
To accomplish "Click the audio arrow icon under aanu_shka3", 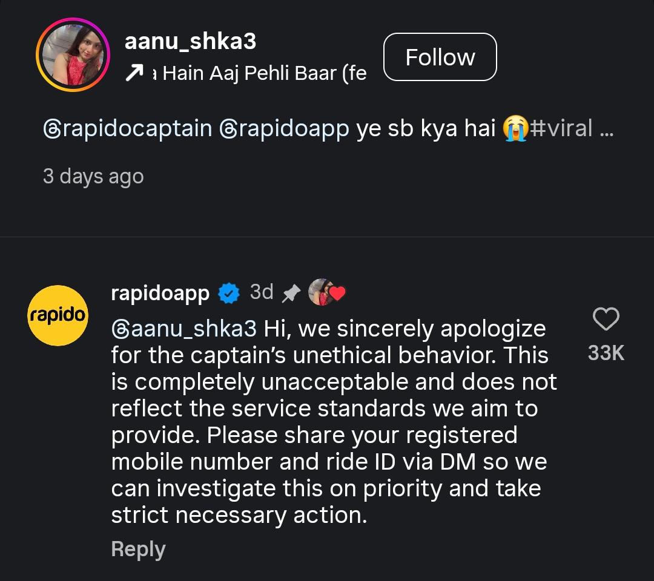I will point(133,74).
